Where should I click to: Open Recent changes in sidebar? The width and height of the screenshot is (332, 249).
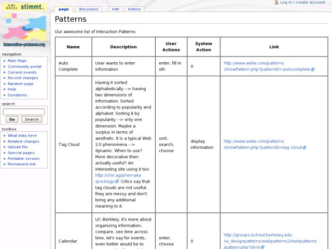point(23,78)
